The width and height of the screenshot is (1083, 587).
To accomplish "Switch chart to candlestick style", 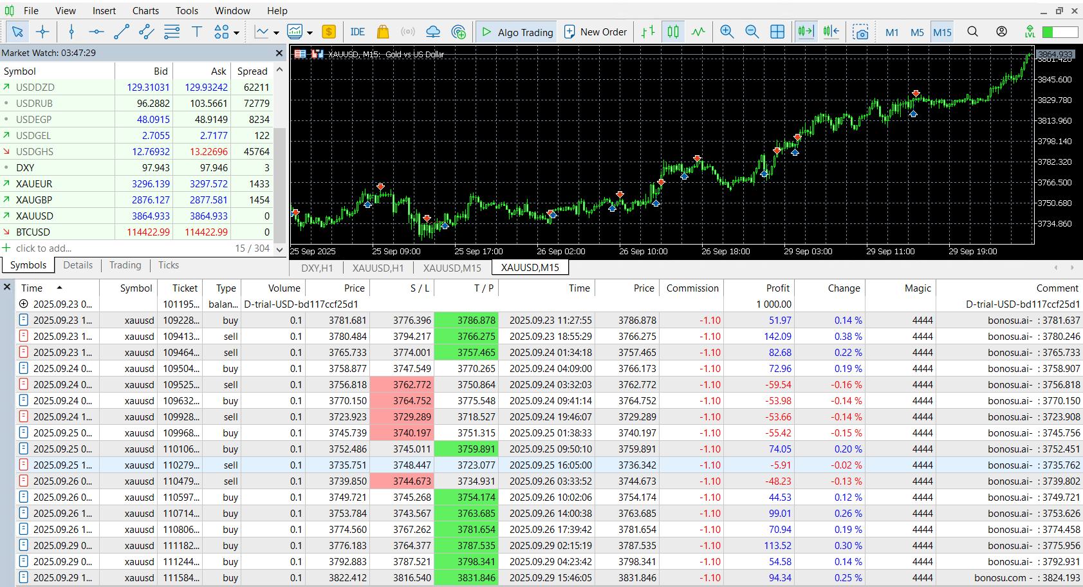I will [x=673, y=31].
